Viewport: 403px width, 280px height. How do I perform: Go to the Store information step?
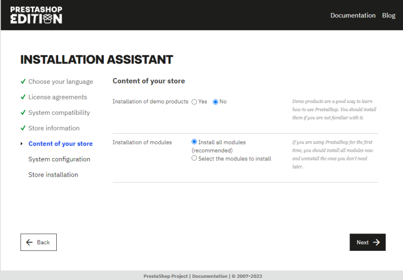(x=54, y=128)
